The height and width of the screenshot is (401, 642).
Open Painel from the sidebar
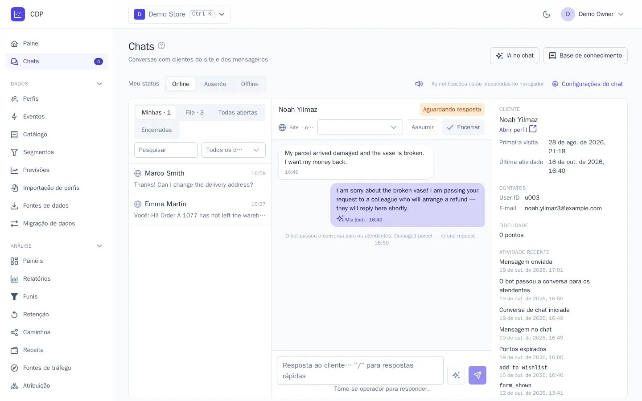[x=57, y=44]
